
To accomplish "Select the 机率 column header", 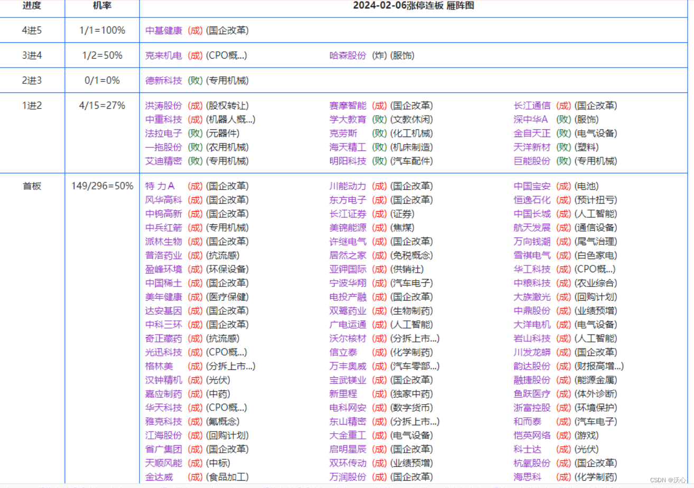I will pos(102,6).
